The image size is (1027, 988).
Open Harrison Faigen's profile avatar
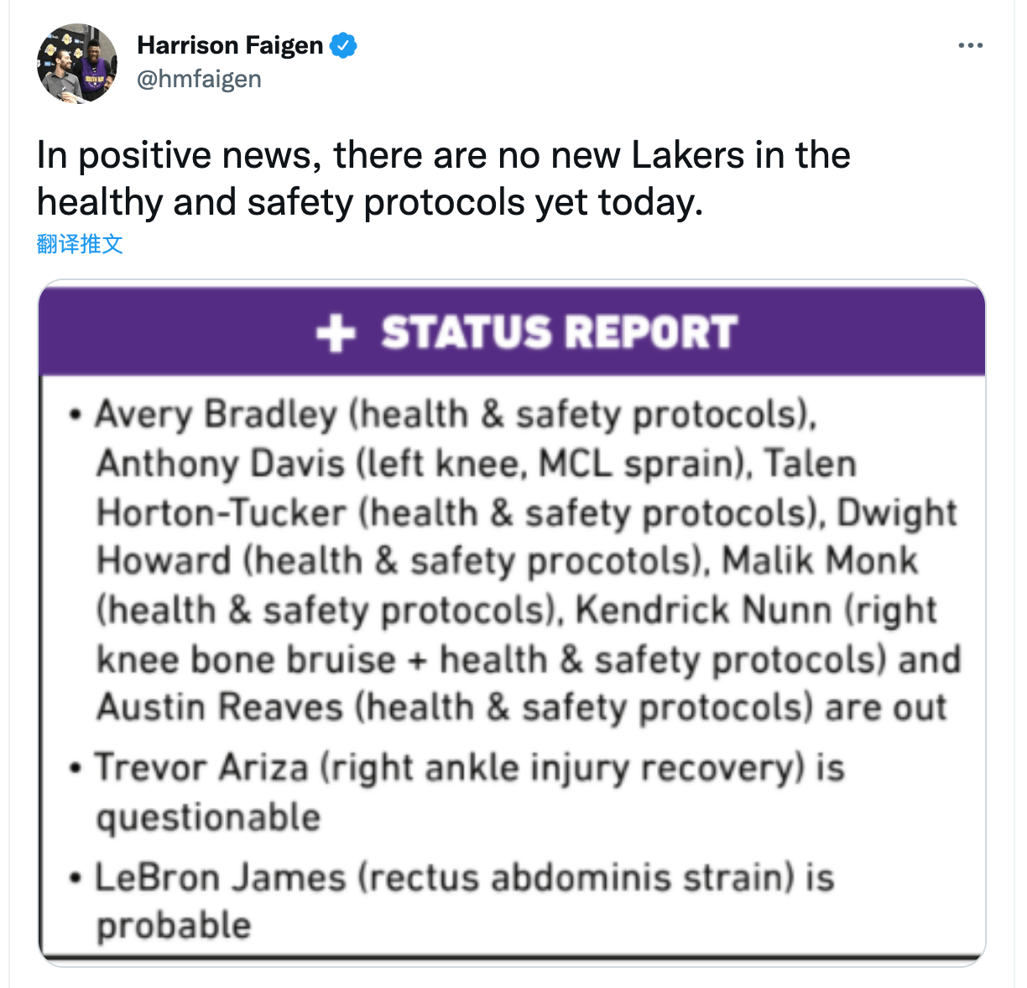(77, 64)
